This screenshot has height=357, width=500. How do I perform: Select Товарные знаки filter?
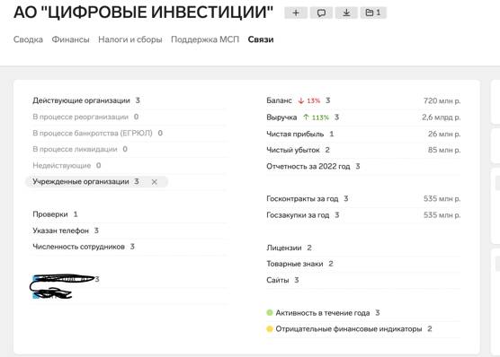pos(363,264)
